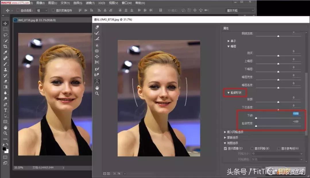Expand the 鼻子 section
Image resolution: width=310 pixels, height=178 pixels.
tap(228, 41)
